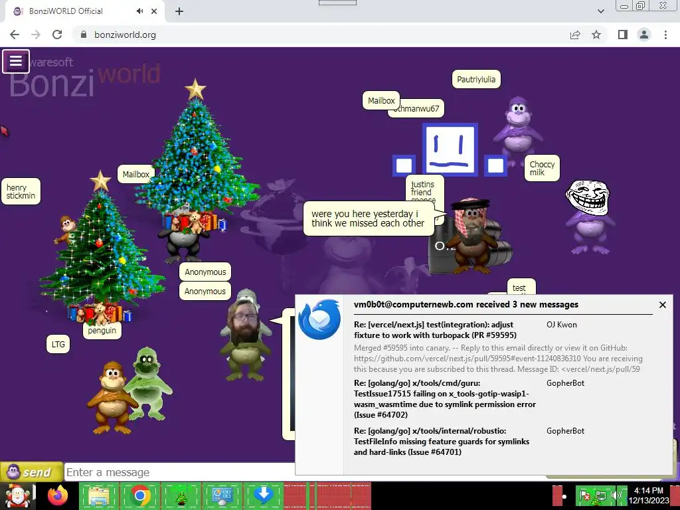This screenshot has width=680, height=510.
Task: Click the Thunderbird logo in notification
Action: [x=319, y=319]
